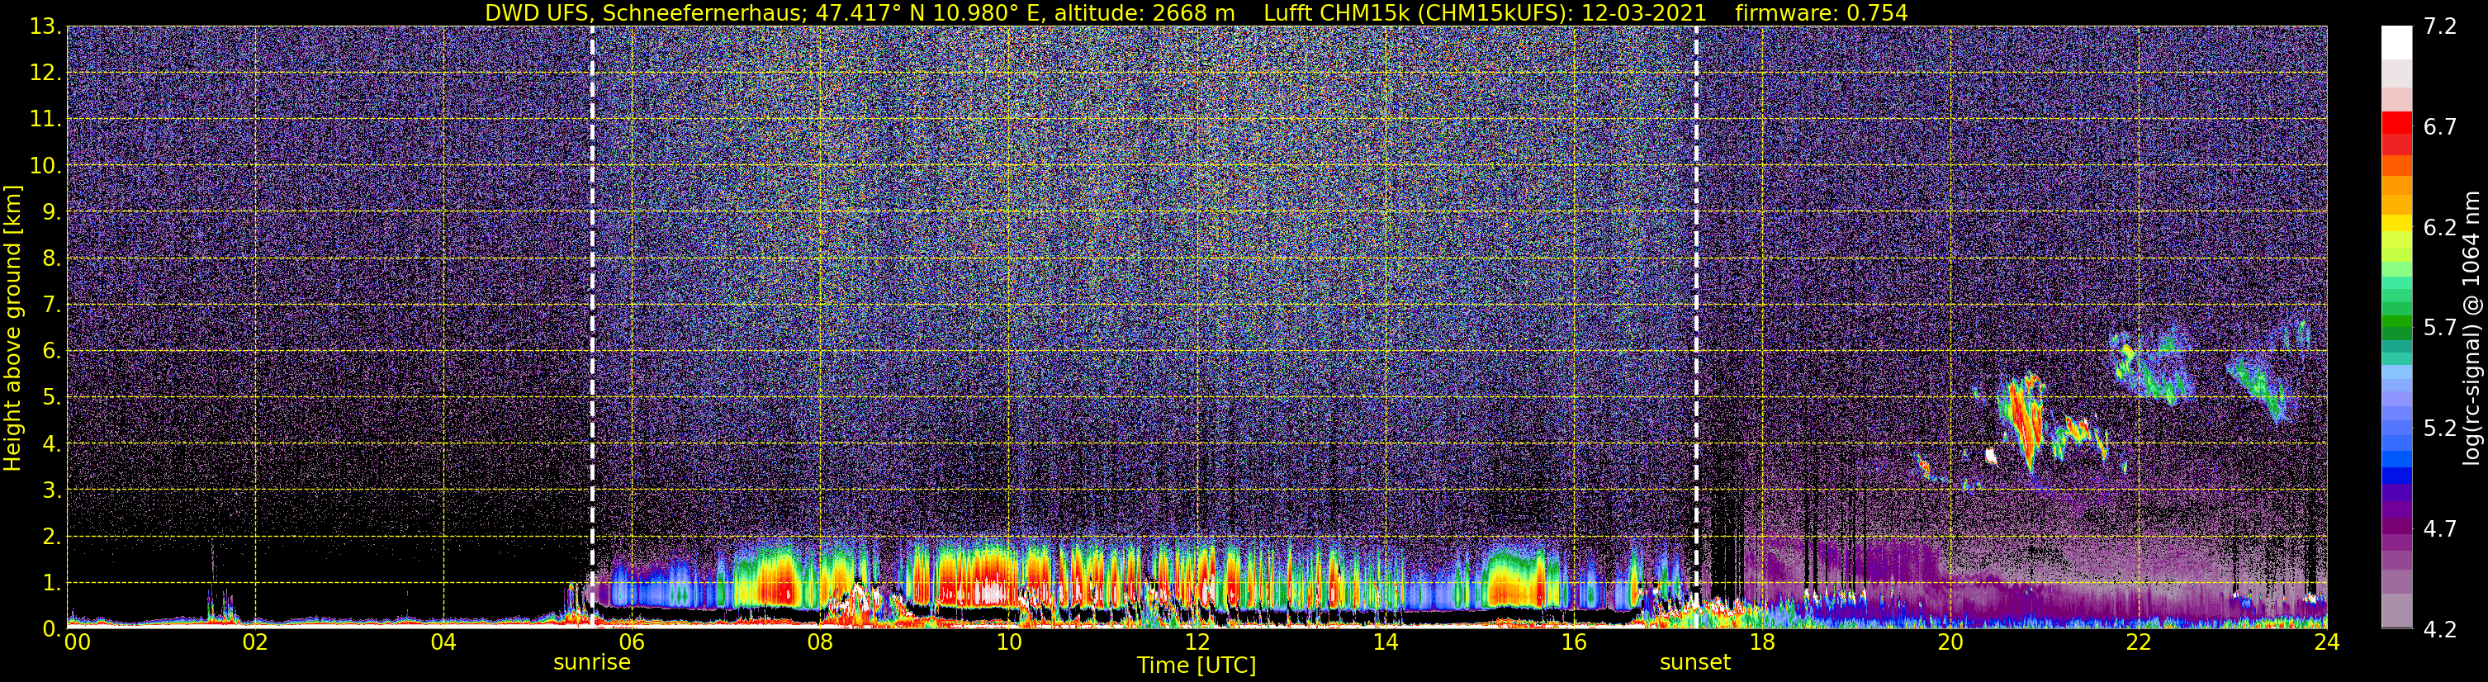Screen dimensions: 2488x682
Task: Click the height axis tick label '4.'
Action: 51,444
